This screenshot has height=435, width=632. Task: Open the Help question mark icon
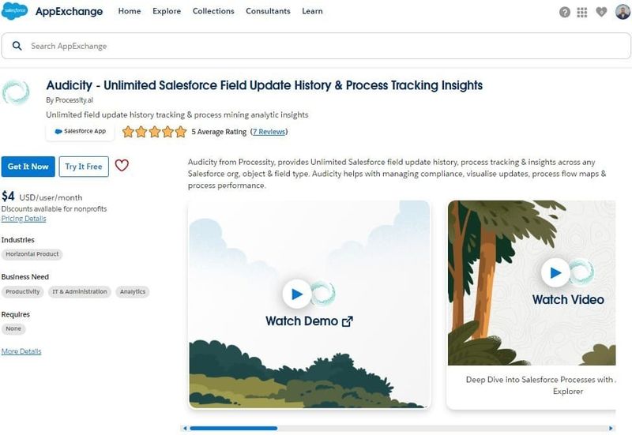tap(565, 13)
